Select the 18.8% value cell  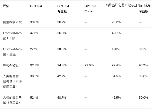[116, 49]
